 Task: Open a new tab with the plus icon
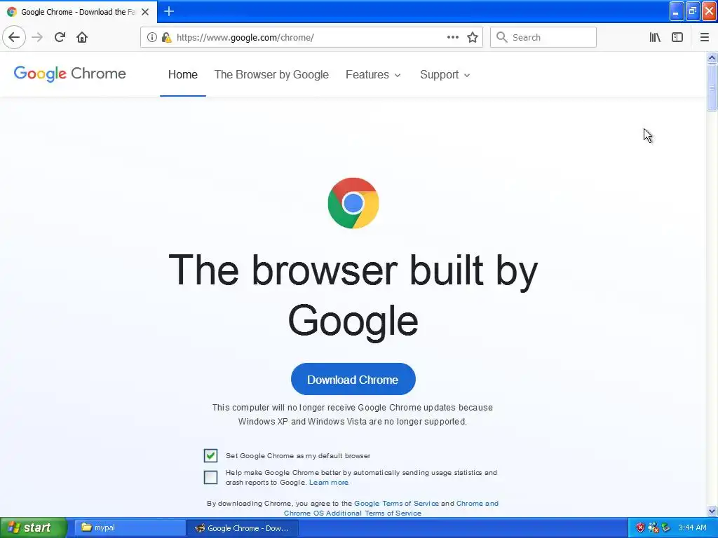pos(169,11)
